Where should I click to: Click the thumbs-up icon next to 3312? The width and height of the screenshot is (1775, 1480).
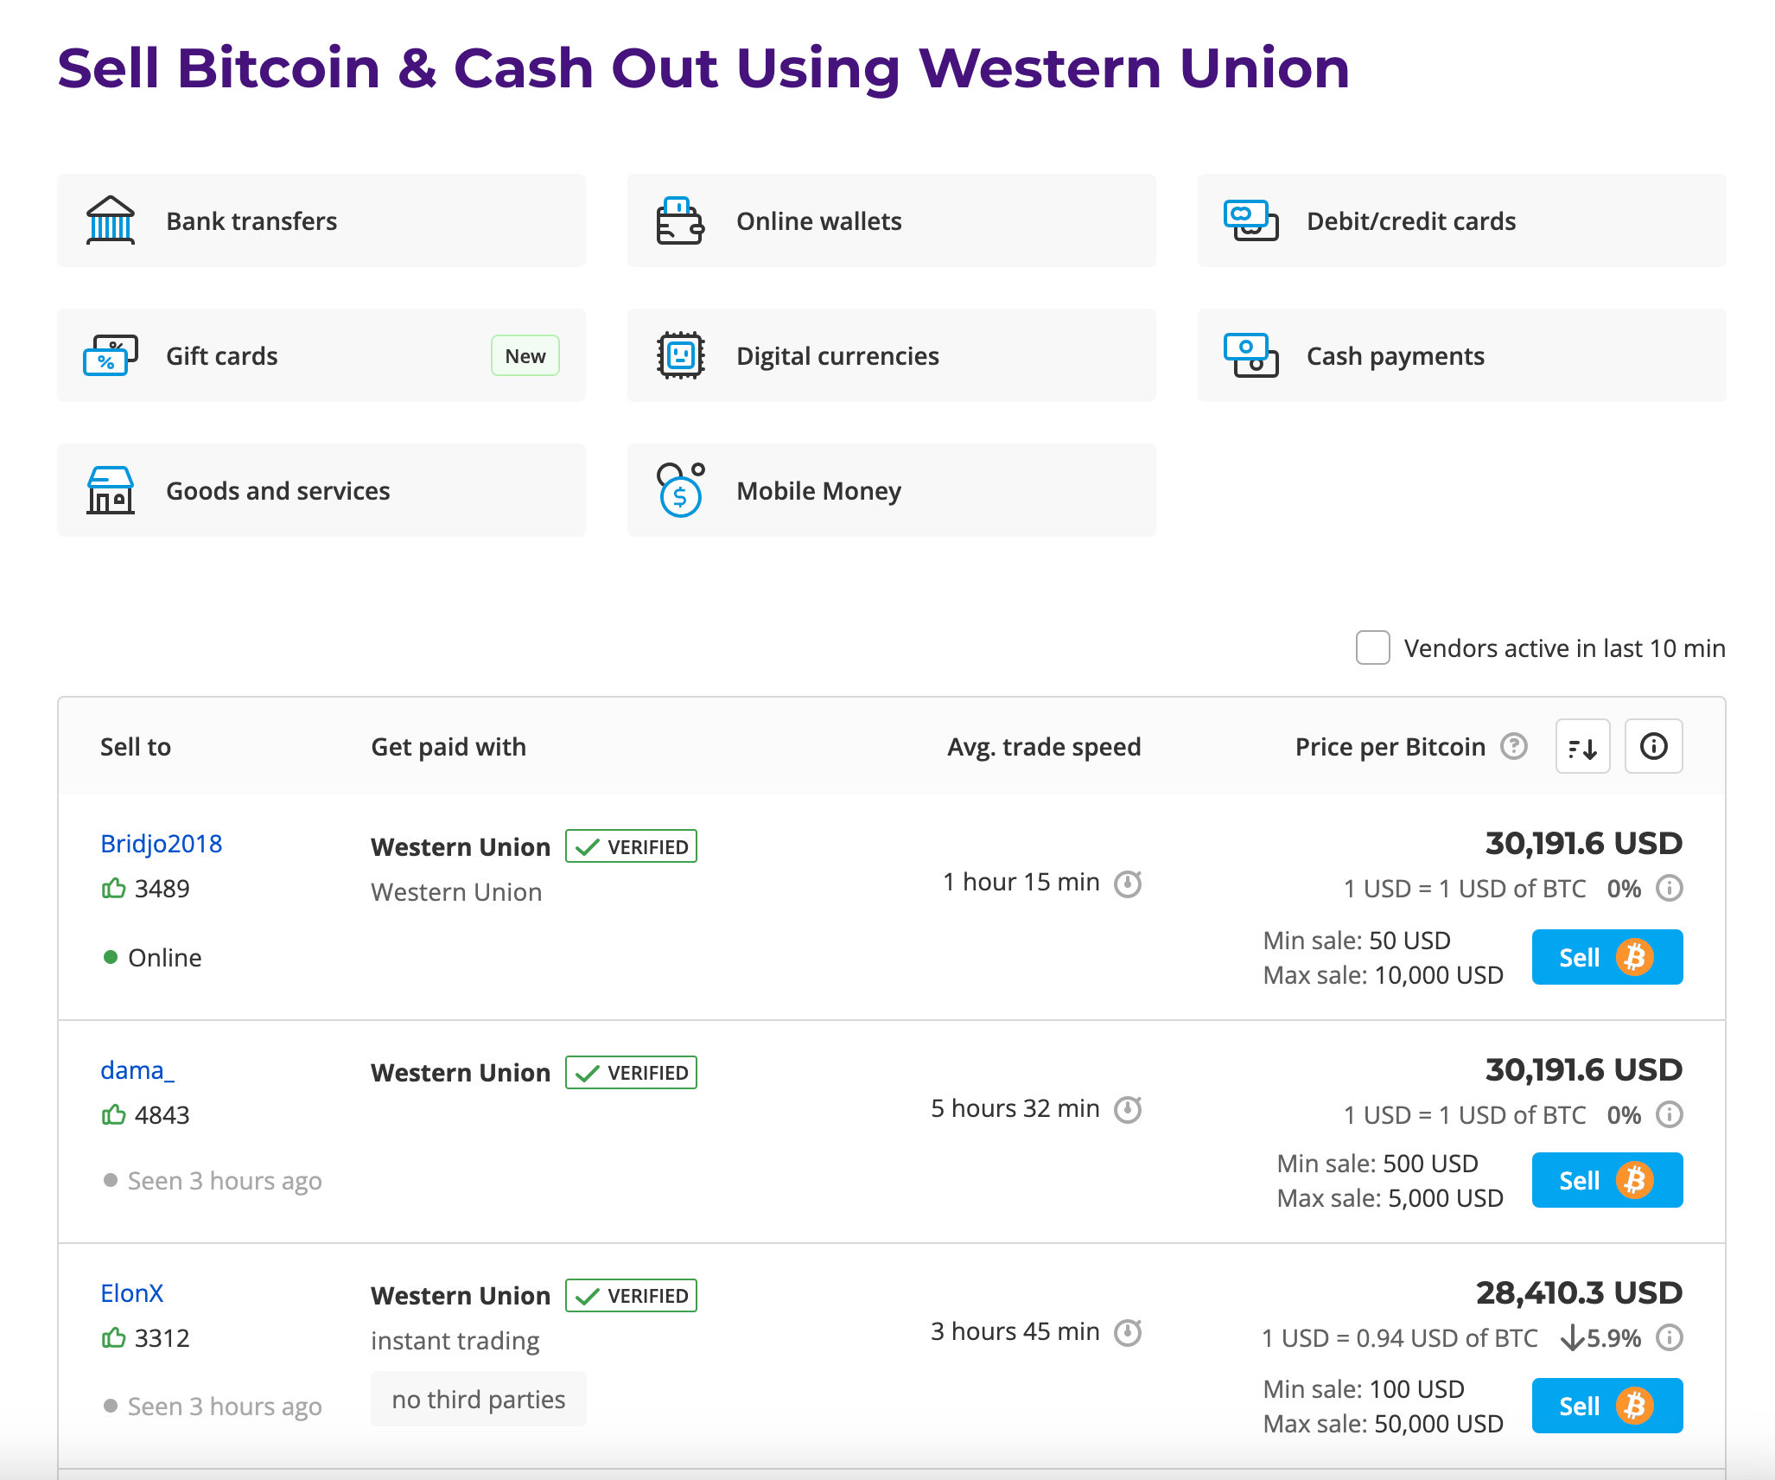[113, 1337]
